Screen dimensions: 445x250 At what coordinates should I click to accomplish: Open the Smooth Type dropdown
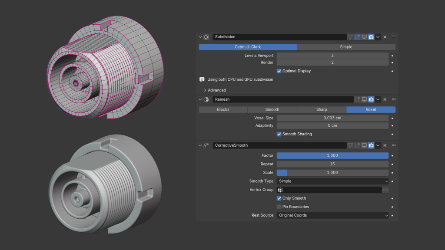pyautogui.click(x=332, y=181)
